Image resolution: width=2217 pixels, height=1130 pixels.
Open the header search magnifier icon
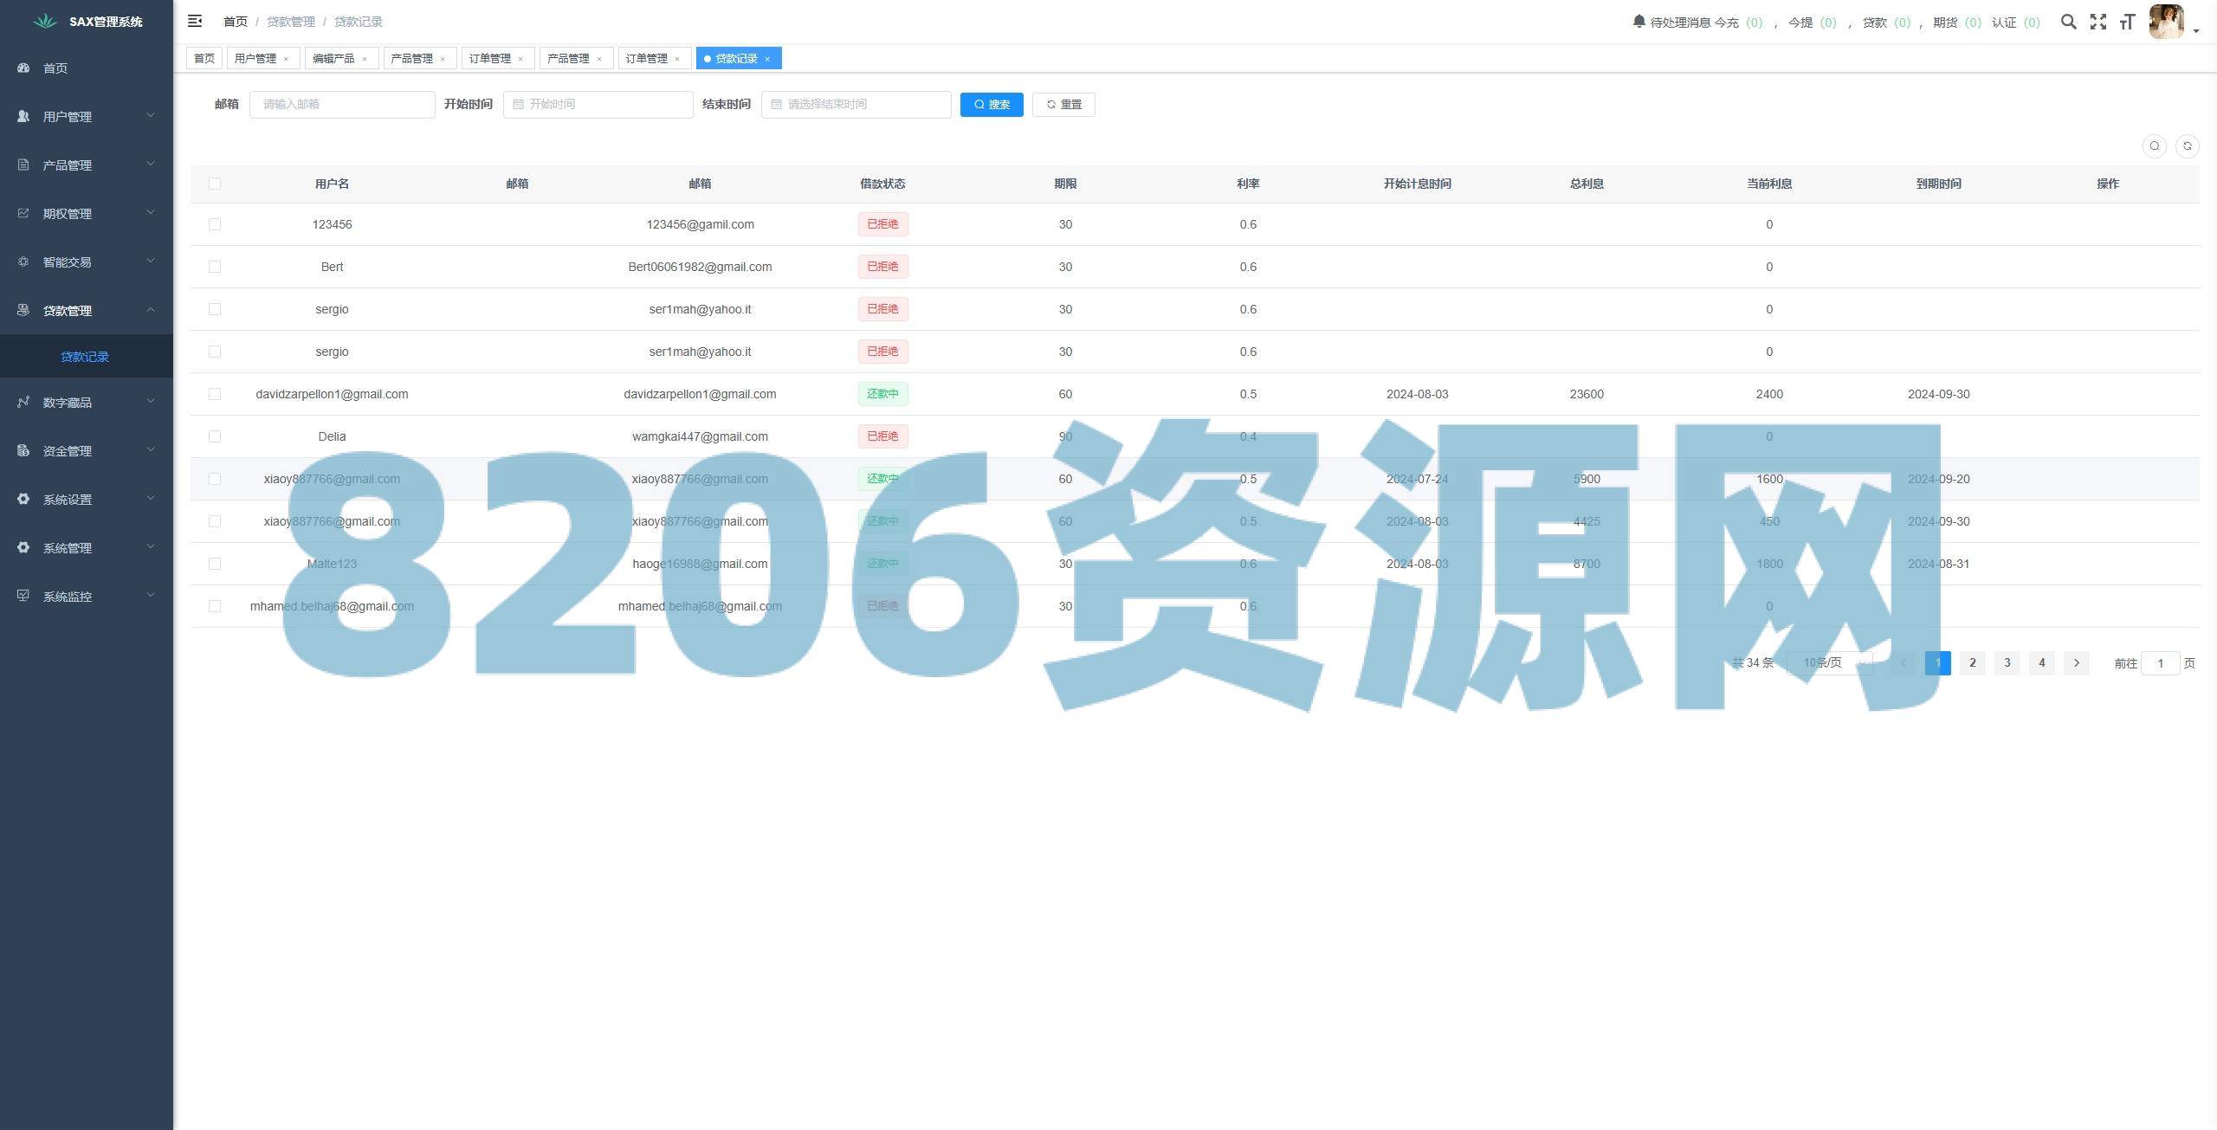(2068, 22)
